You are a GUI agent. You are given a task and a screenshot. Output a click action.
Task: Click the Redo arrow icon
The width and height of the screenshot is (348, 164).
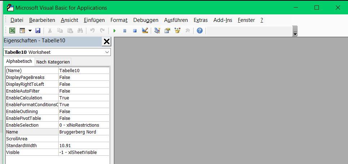tap(102, 31)
